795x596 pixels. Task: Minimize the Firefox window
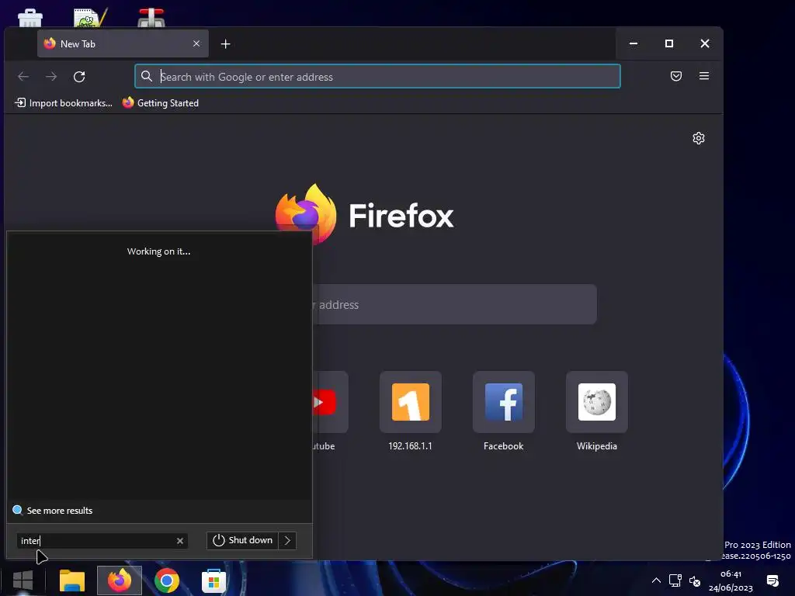634,43
